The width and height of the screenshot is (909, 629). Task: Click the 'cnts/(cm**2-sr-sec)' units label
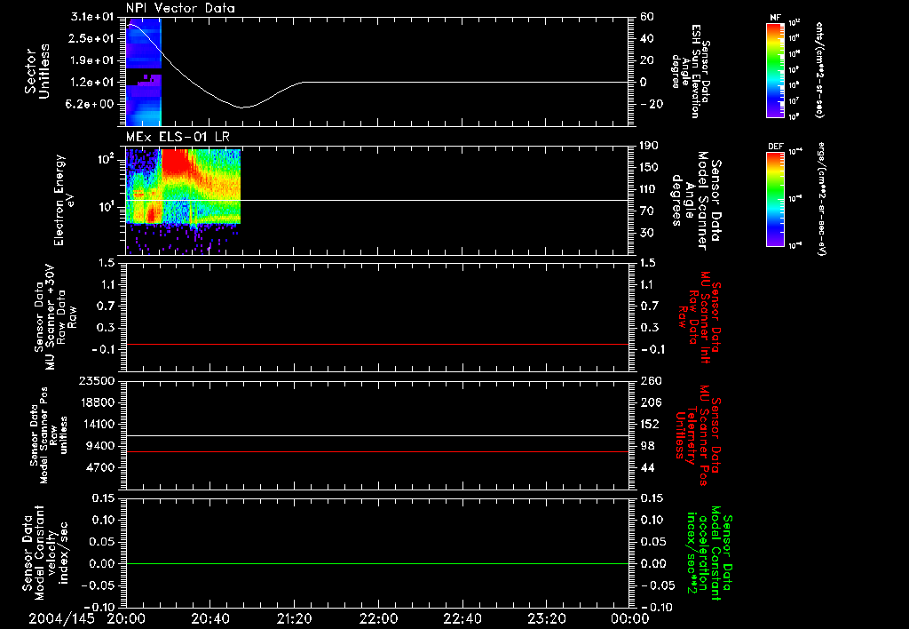[x=820, y=70]
